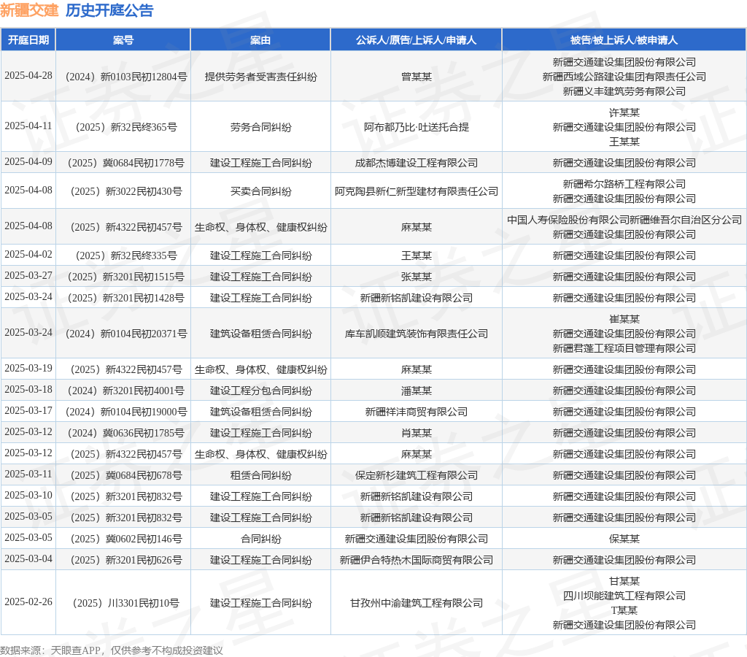This screenshot has width=747, height=657.
Task: Click case number (2025)新32民终335号
Action: coord(126,255)
